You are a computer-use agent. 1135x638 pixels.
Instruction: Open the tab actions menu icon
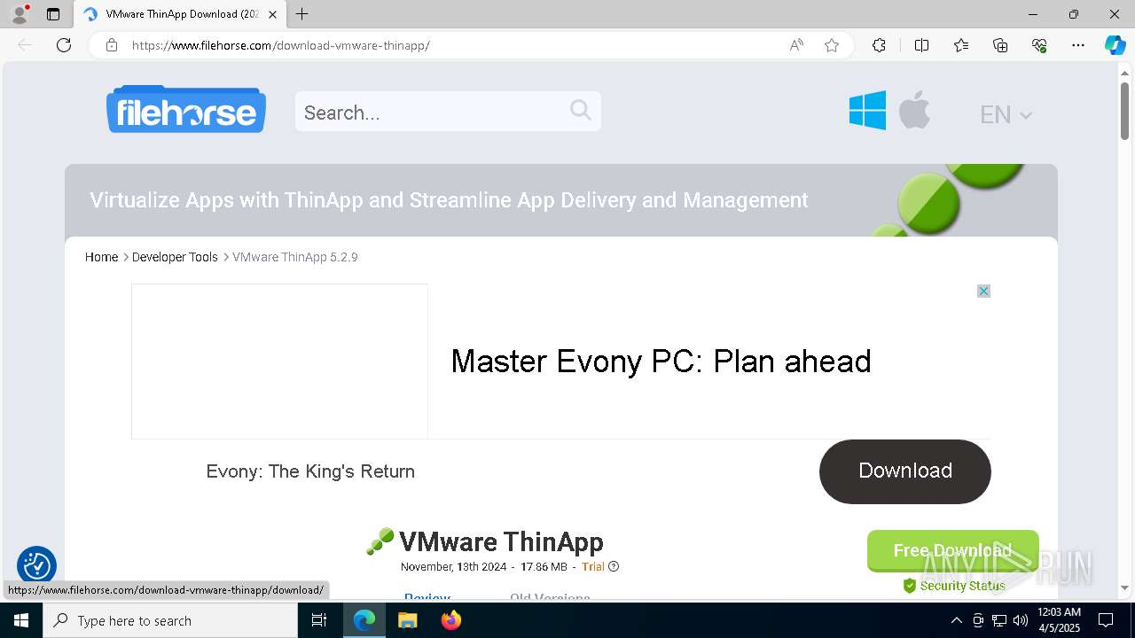53,14
